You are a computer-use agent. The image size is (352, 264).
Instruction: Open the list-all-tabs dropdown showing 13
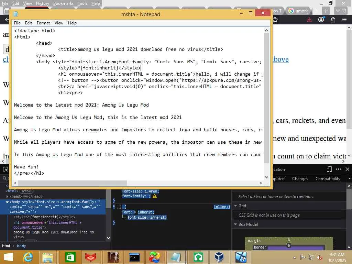341,11
